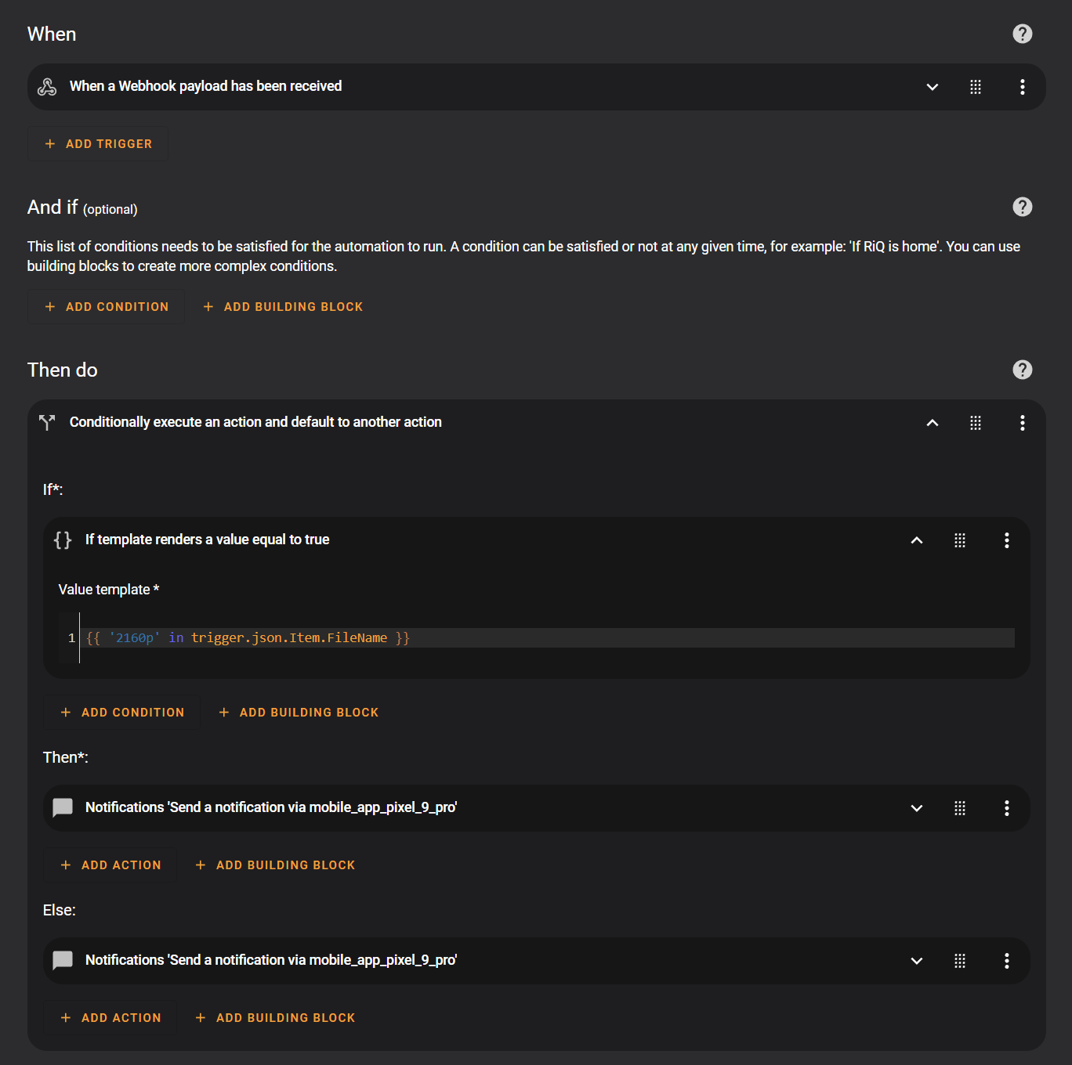Image resolution: width=1072 pixels, height=1065 pixels.
Task: Add a condition under And if
Action: tap(107, 307)
